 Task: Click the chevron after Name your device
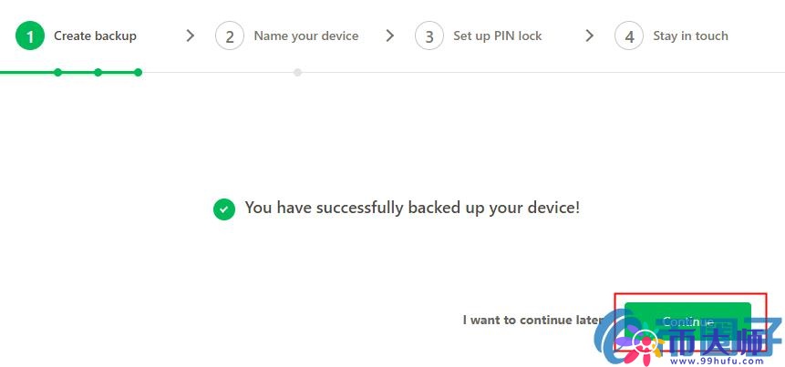pos(390,36)
